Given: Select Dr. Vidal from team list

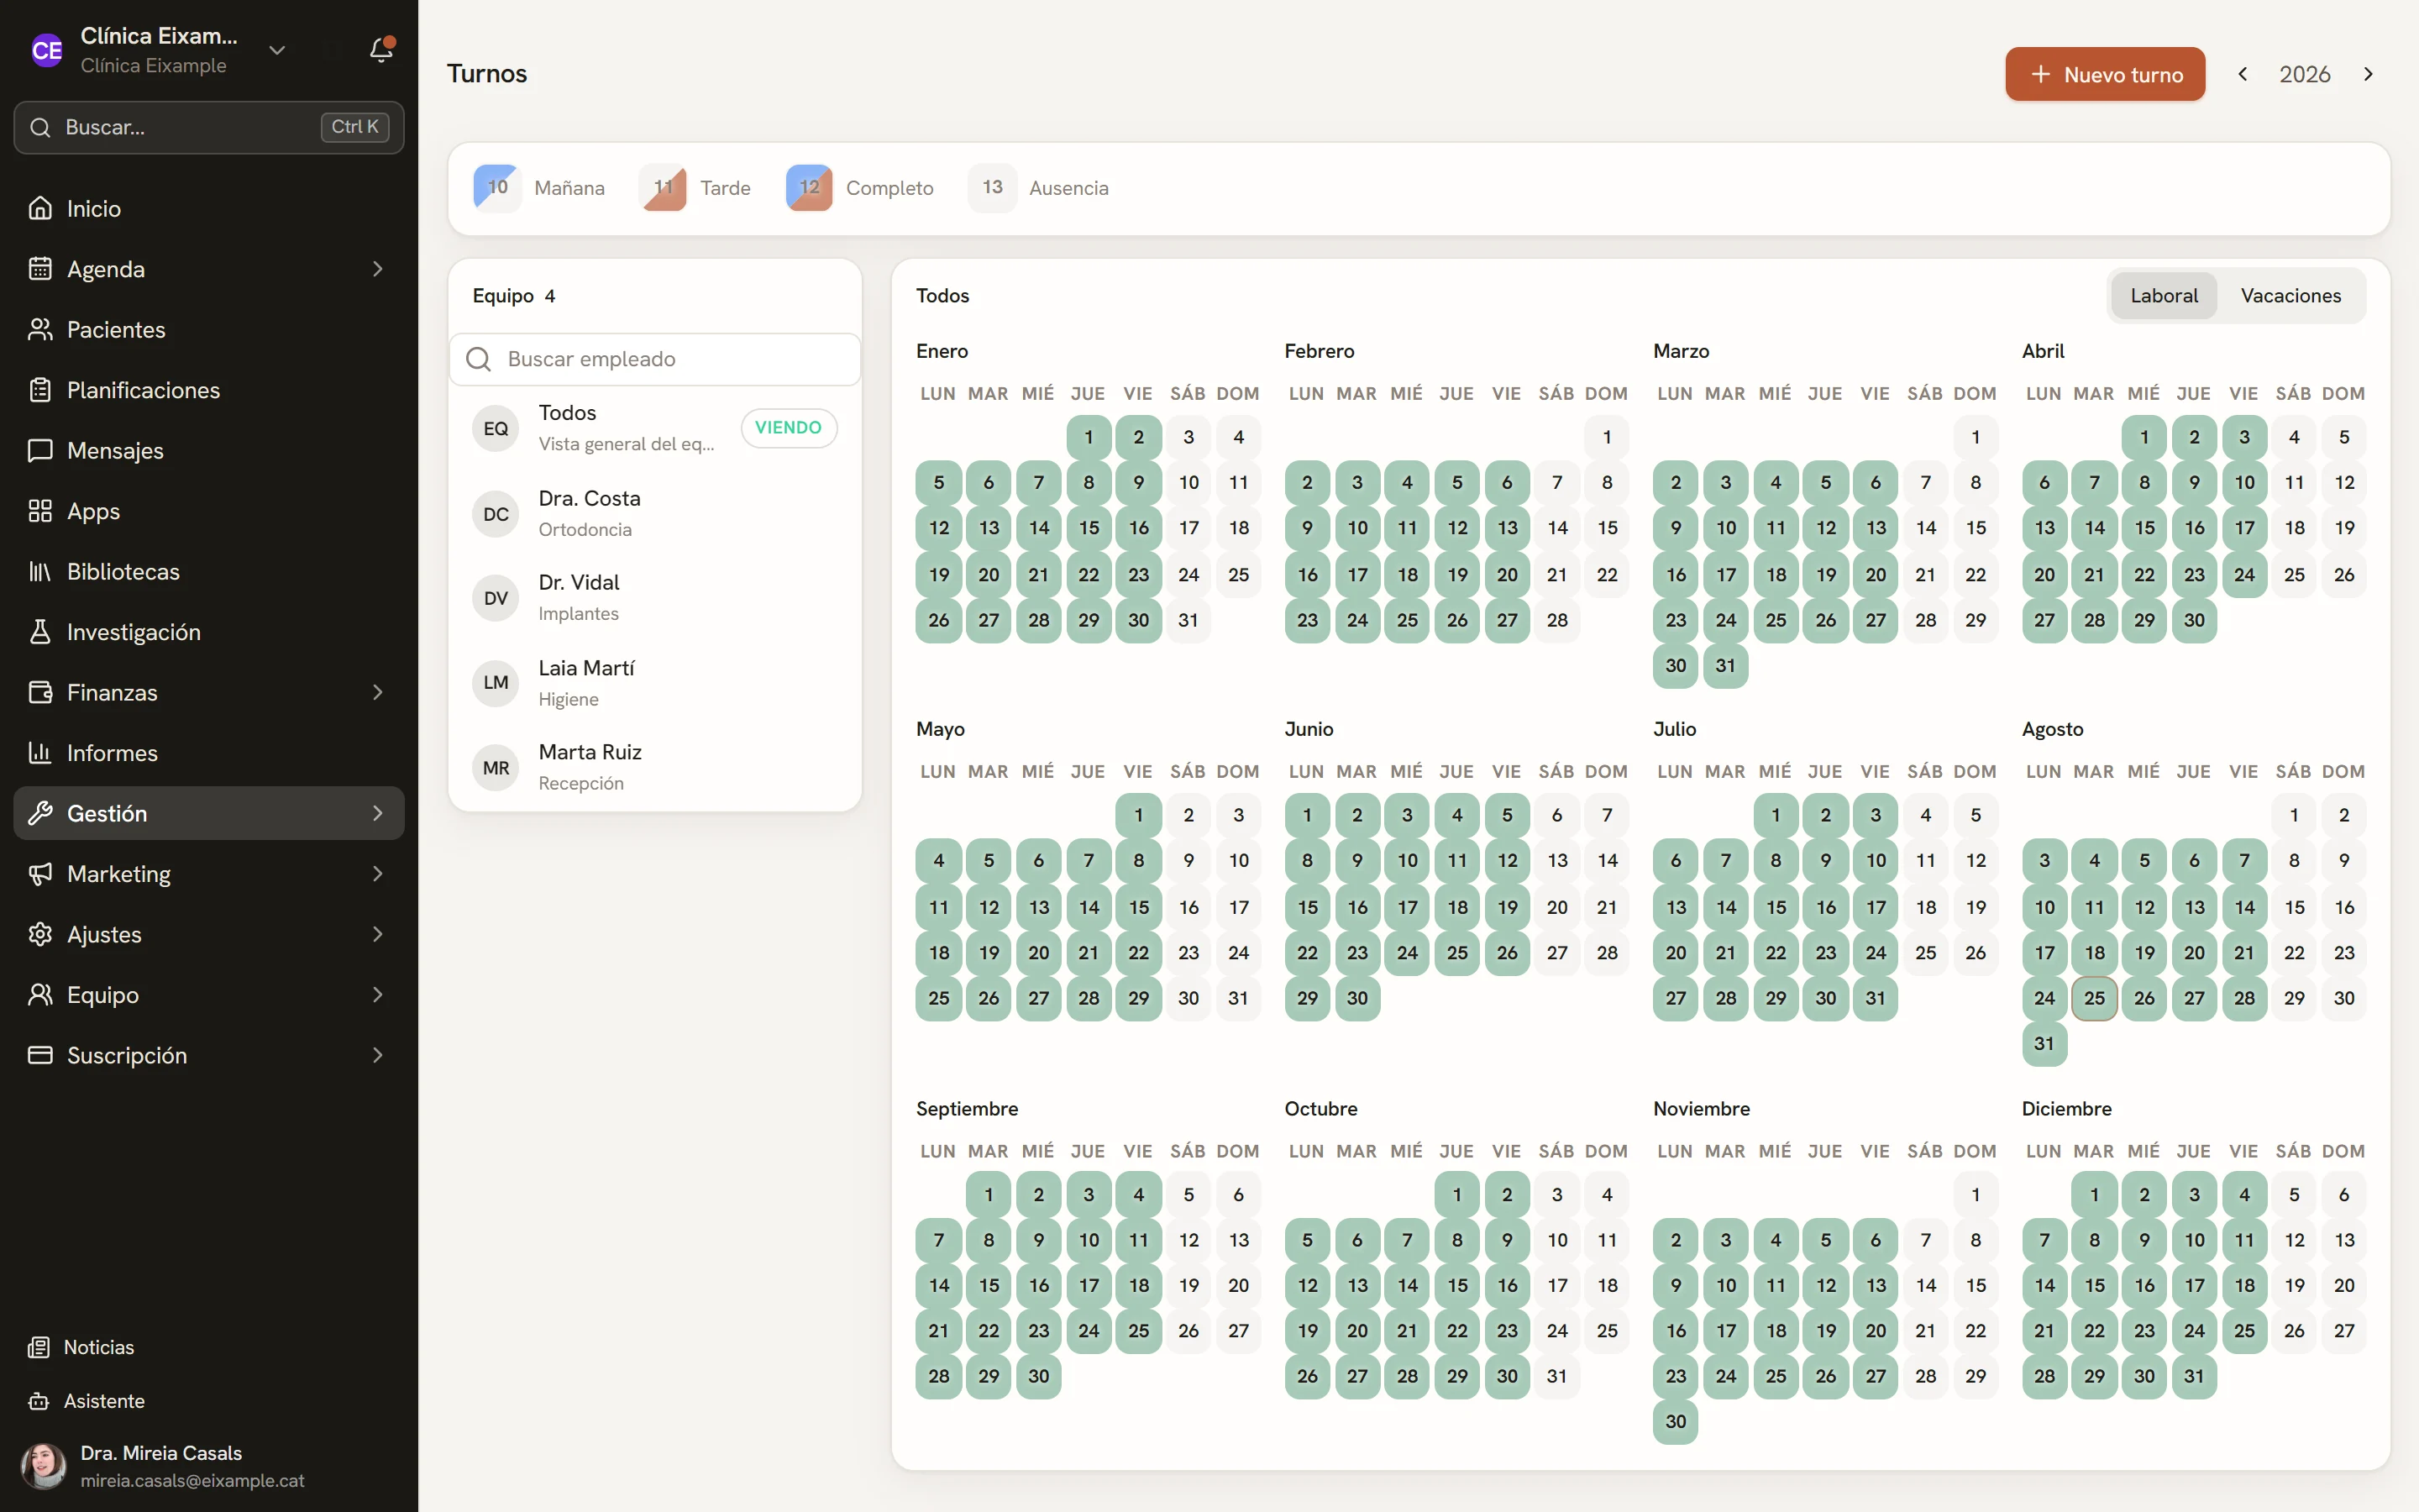Looking at the screenshot, I should pos(655,598).
